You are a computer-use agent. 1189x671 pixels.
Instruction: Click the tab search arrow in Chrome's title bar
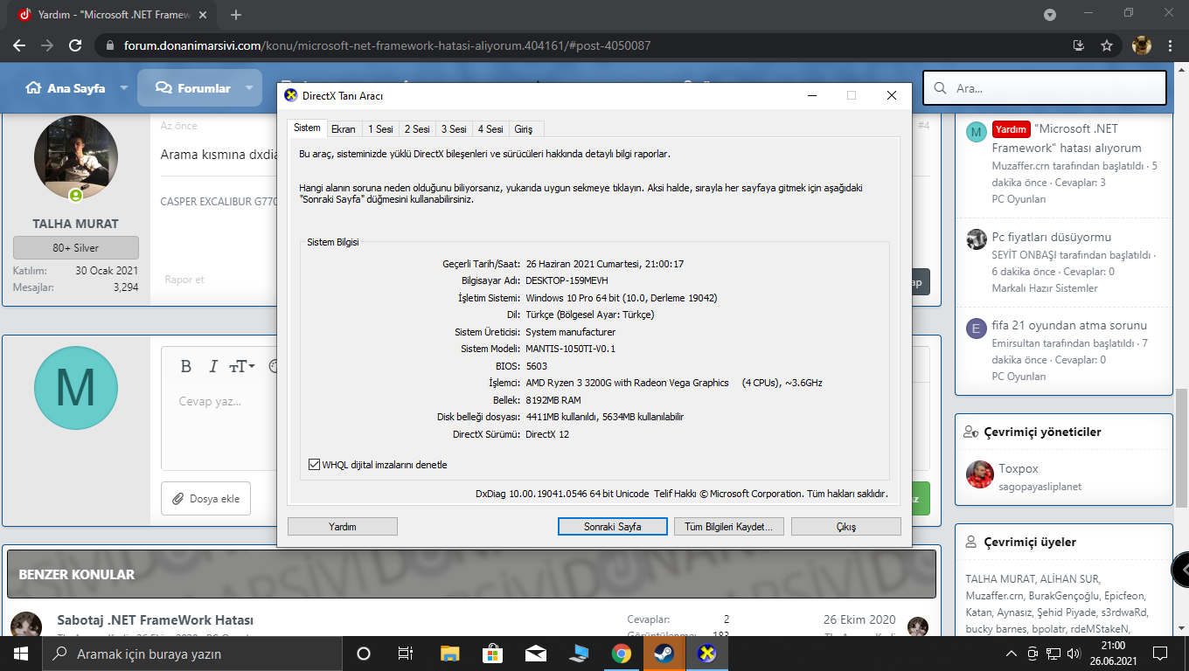pyautogui.click(x=1050, y=15)
